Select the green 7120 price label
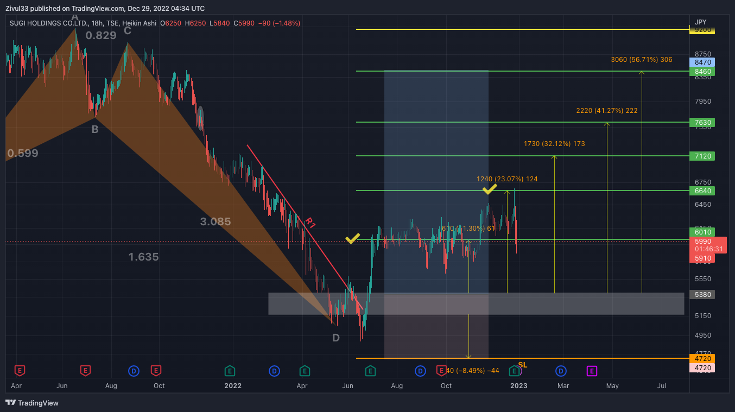Screen dimensions: 735x412 (x=702, y=156)
